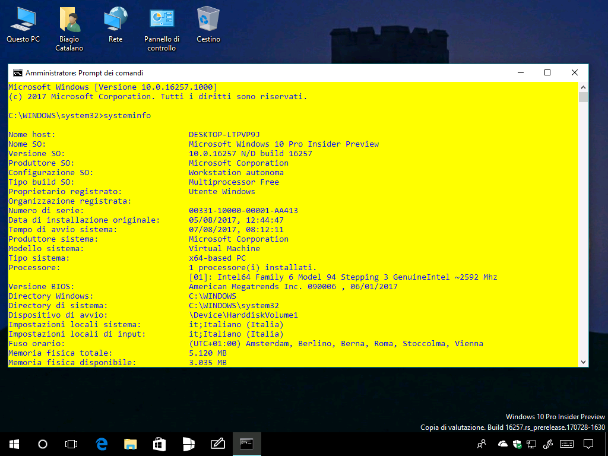Screen dimensions: 608x456
Task: Click the 'Fuso orario:' label
Action: (36, 344)
